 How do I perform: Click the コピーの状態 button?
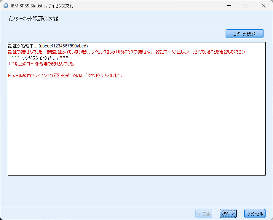[x=244, y=34]
